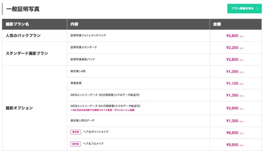Click the ¥5,800 price
This screenshot has width=264, height=151.
tap(232, 36)
